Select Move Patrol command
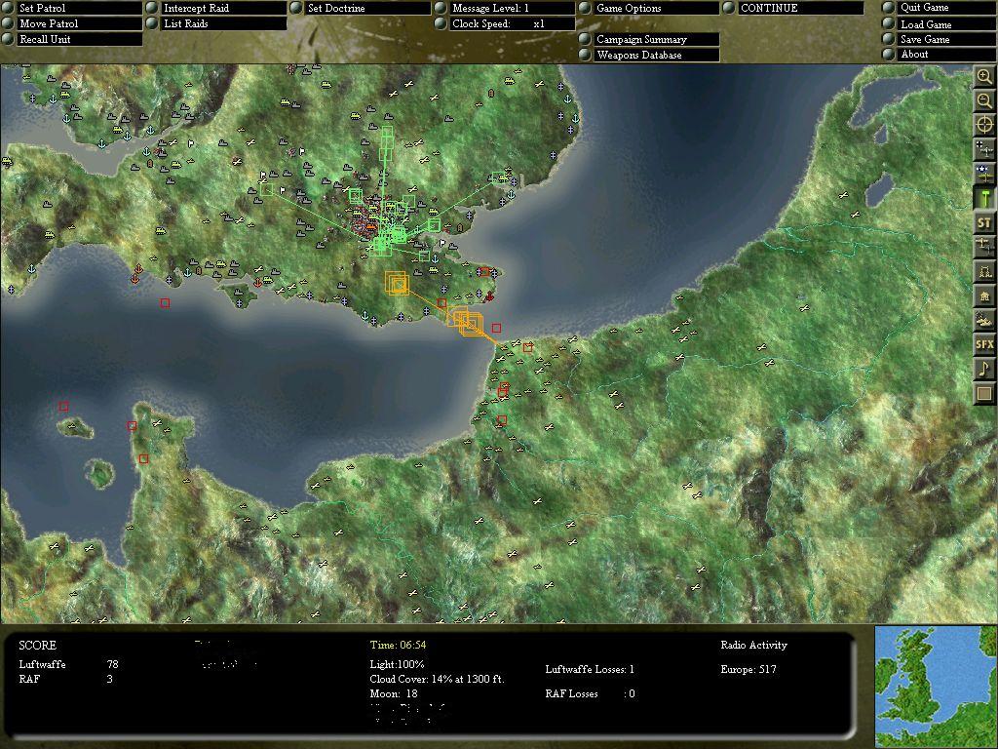The width and height of the screenshot is (998, 749). pos(71,23)
